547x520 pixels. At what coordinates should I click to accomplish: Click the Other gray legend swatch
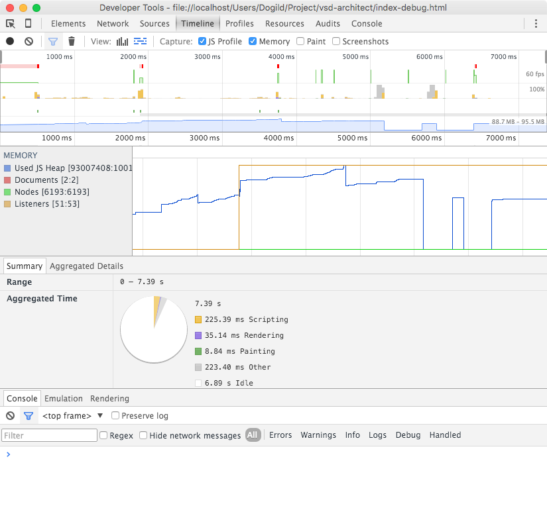(198, 368)
